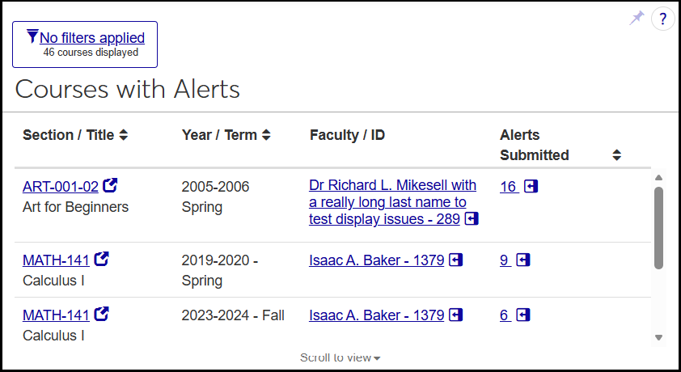Click the table's vertical scrollbar thumb
This screenshot has height=372, width=681.
pos(659,228)
